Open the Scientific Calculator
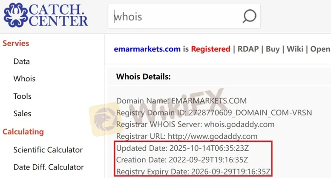The image size is (331, 178). 48,150
